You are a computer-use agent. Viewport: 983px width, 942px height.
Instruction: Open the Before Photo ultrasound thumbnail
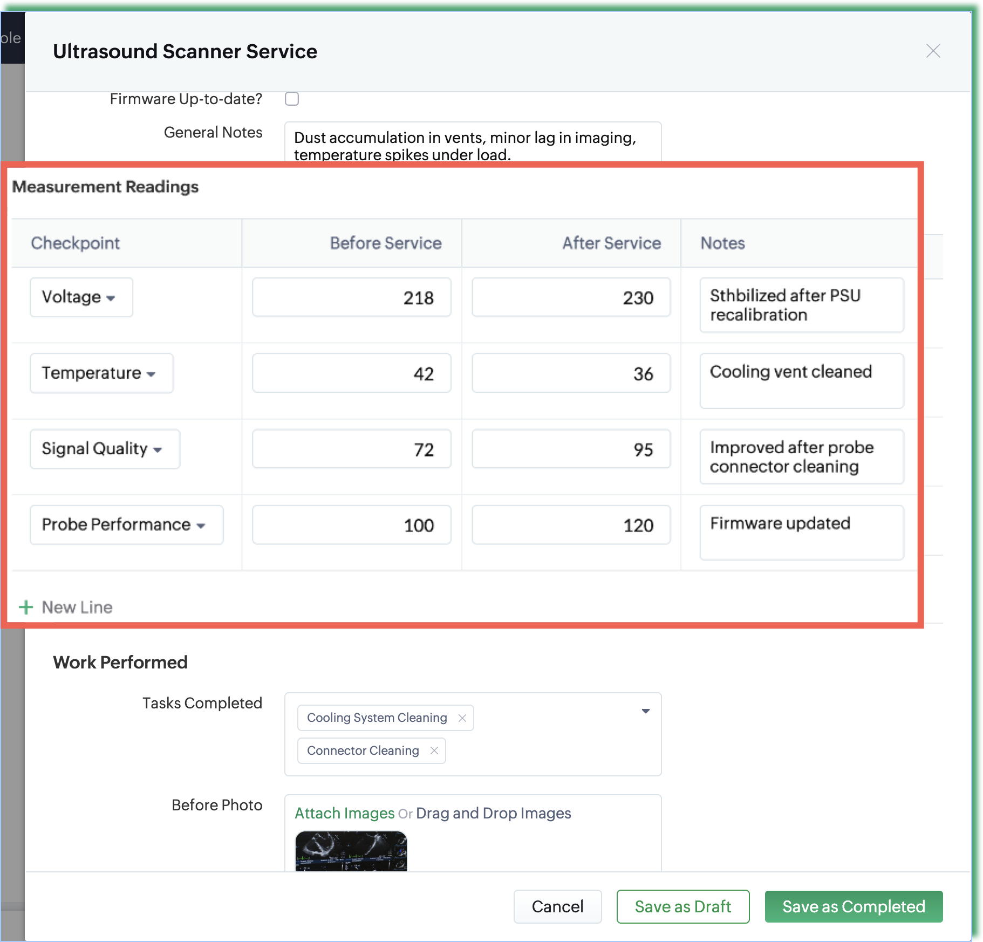(x=351, y=851)
